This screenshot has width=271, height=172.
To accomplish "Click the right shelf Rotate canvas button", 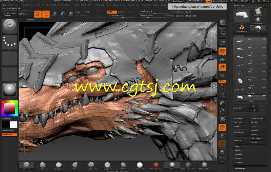I will point(222,119).
